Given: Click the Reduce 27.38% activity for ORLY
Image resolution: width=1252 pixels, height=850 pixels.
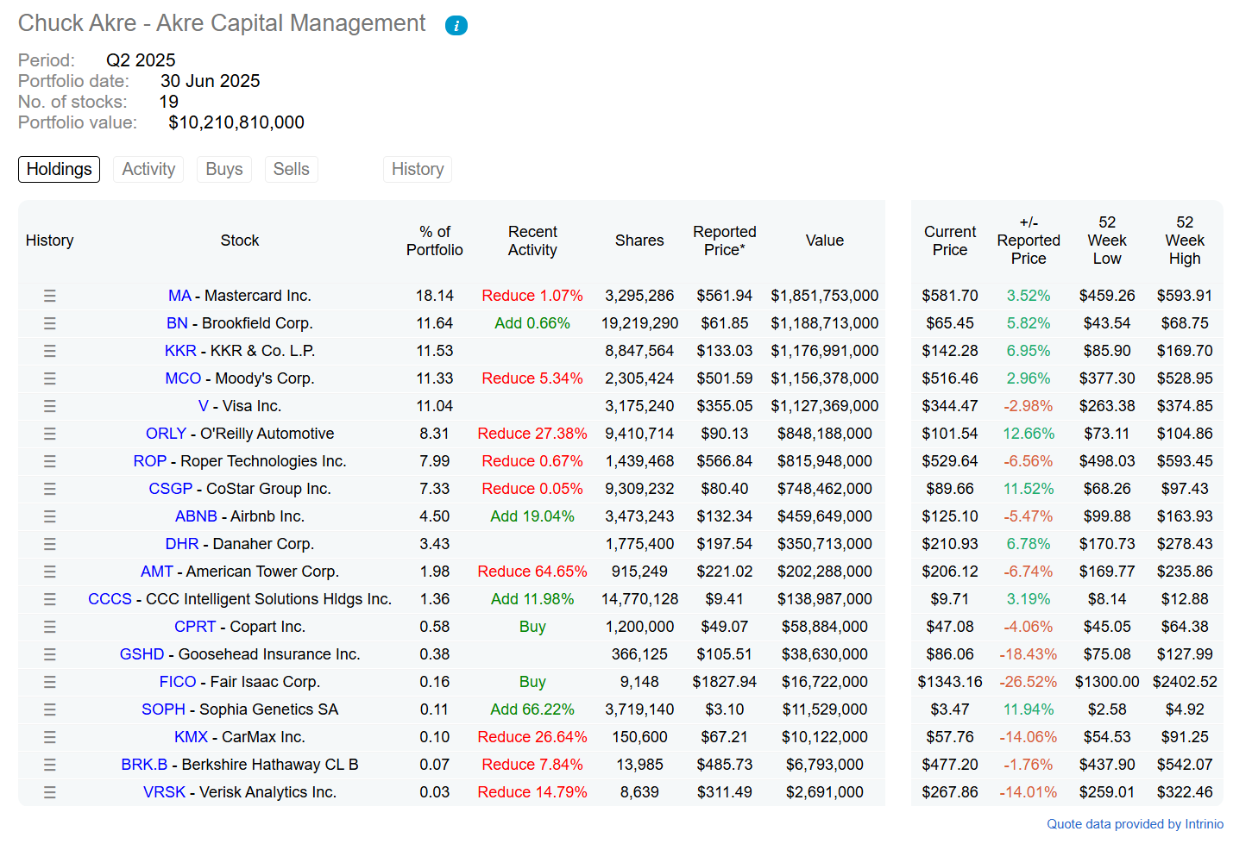Looking at the screenshot, I should click(x=532, y=434).
